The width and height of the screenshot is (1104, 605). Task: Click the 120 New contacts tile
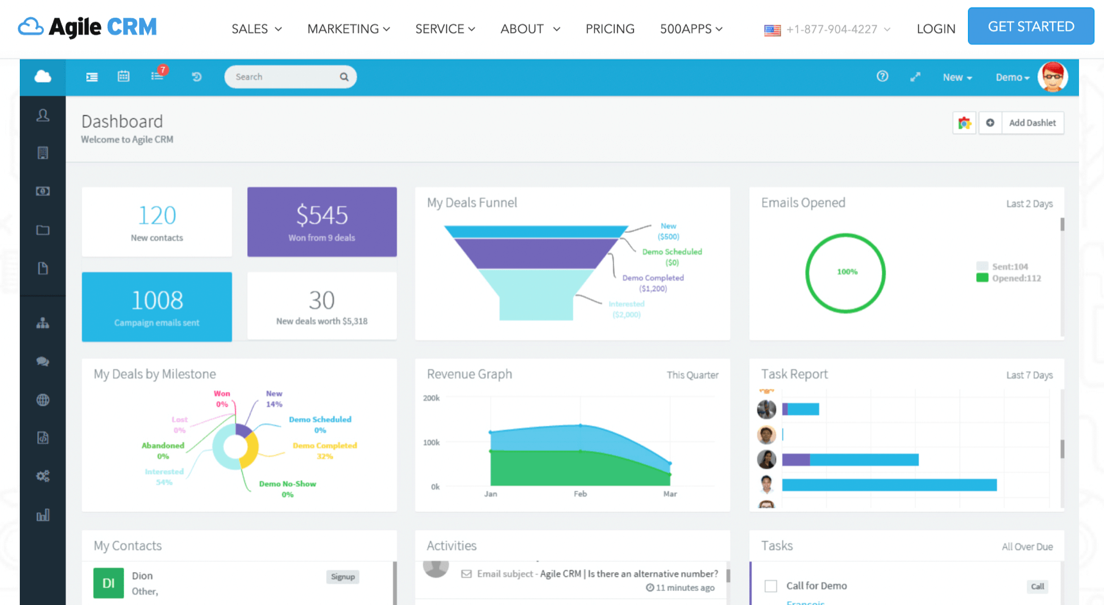(x=157, y=222)
